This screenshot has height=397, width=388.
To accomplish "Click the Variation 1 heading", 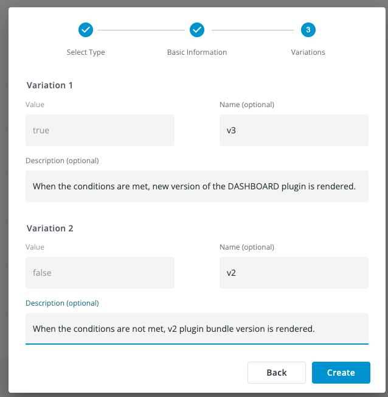I will tap(50, 85).
